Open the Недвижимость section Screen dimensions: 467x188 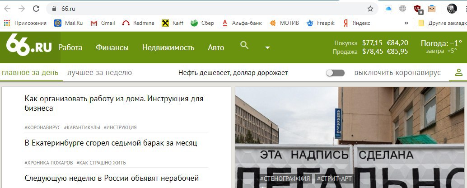(x=168, y=47)
